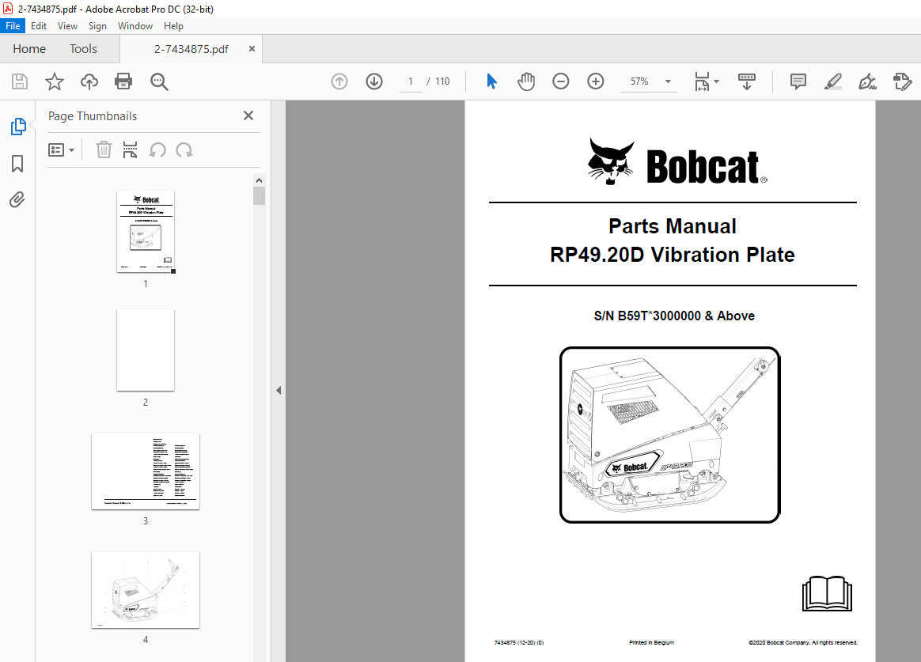
Task: Delete selected page trash icon
Action: [104, 150]
